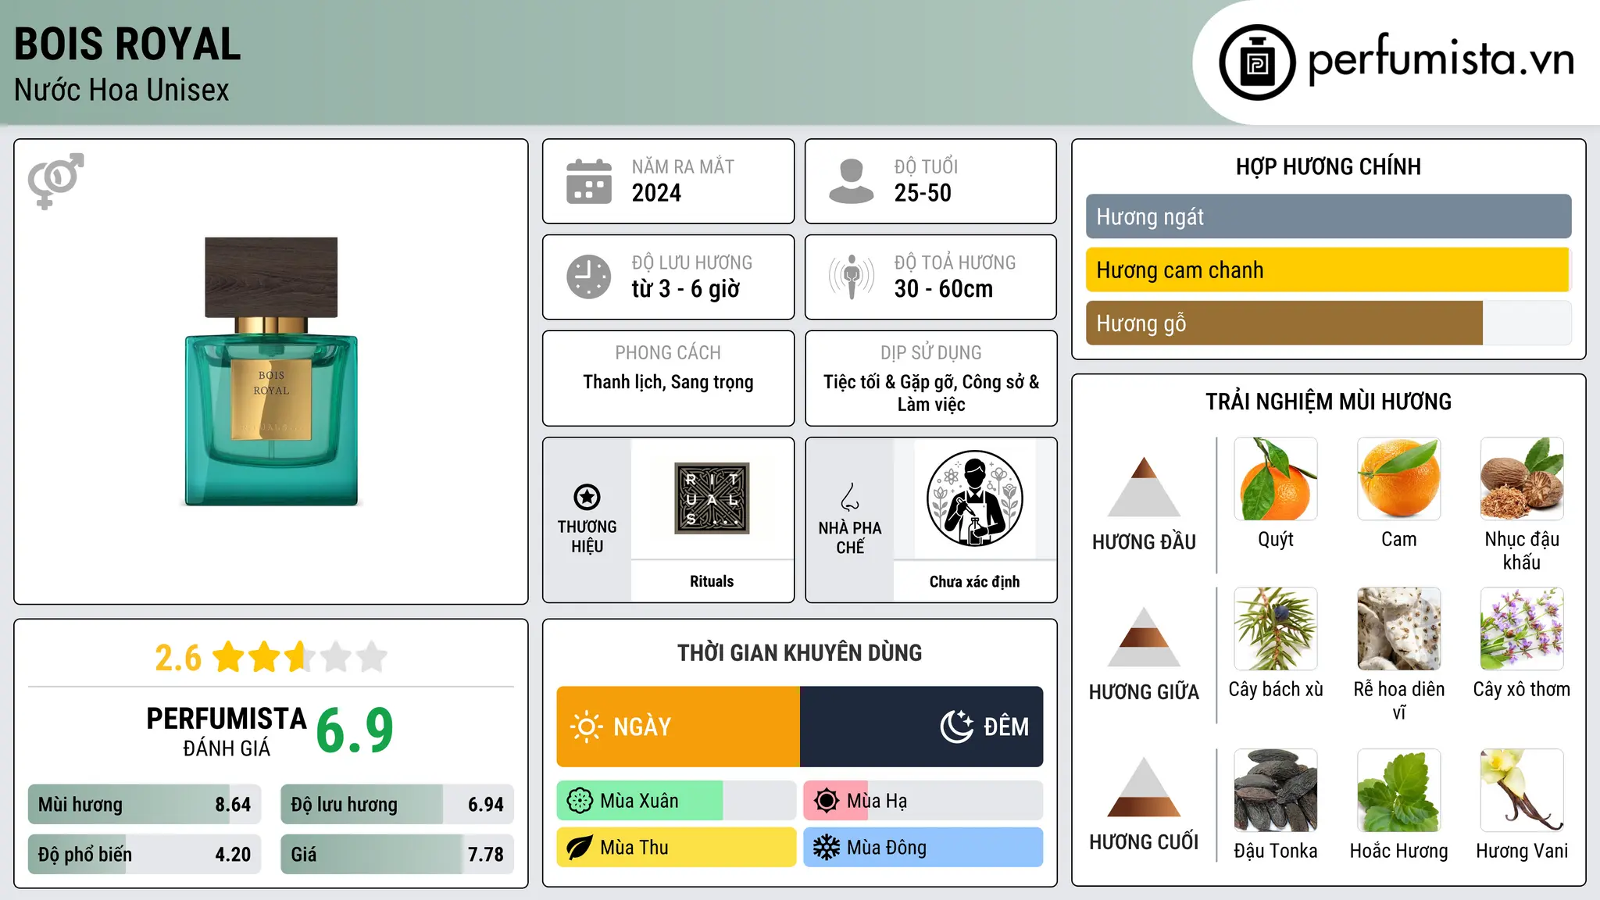Select the Ngày daytime segment
Screen dimensions: 1600x900
tap(678, 727)
